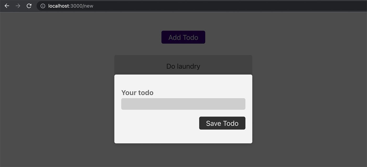Click the Your todo label
Viewport: 367px width, 167px height.
137,93
